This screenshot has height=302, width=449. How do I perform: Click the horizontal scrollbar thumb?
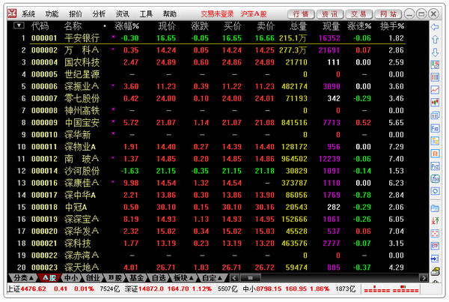pos(250,277)
